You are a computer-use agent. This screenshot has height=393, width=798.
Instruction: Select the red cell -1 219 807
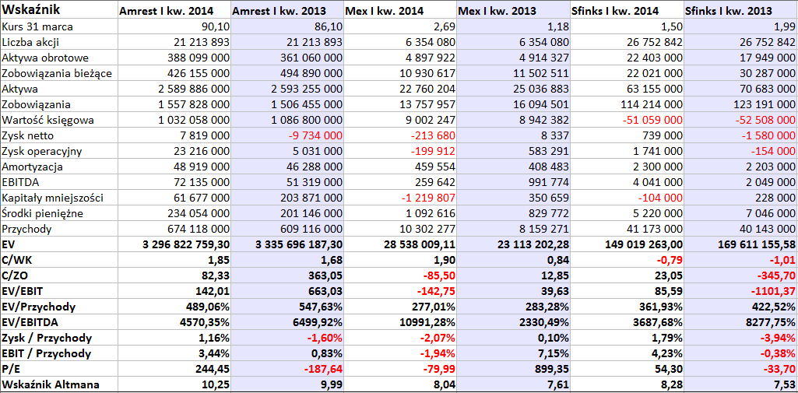click(x=400, y=198)
